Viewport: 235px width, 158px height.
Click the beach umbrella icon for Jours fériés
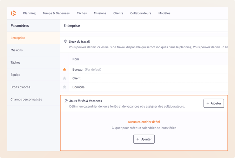(66, 101)
